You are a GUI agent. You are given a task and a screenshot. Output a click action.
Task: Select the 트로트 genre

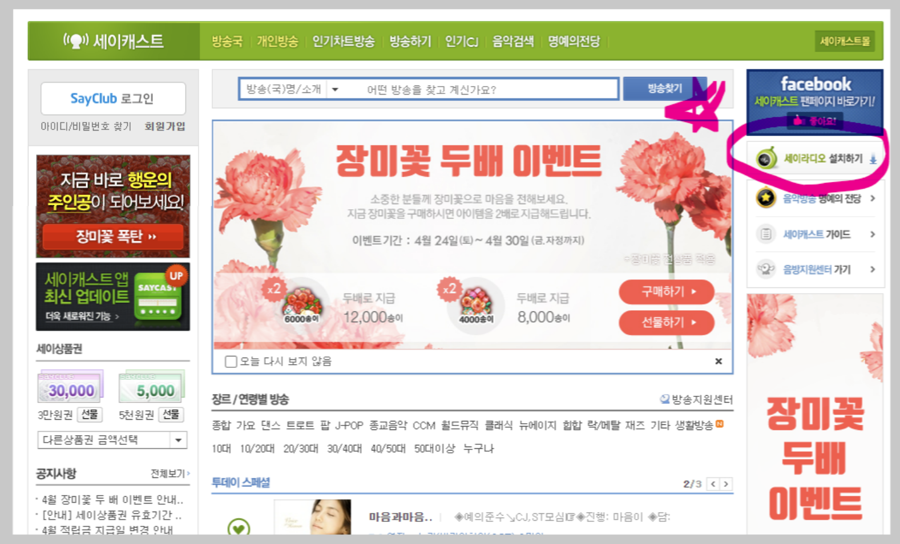click(300, 425)
